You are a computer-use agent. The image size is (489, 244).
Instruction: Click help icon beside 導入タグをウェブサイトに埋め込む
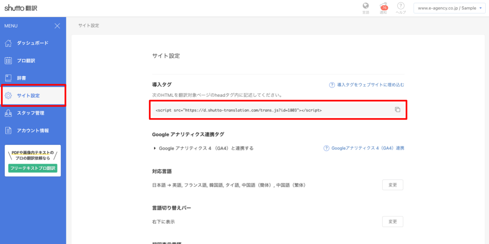332,85
